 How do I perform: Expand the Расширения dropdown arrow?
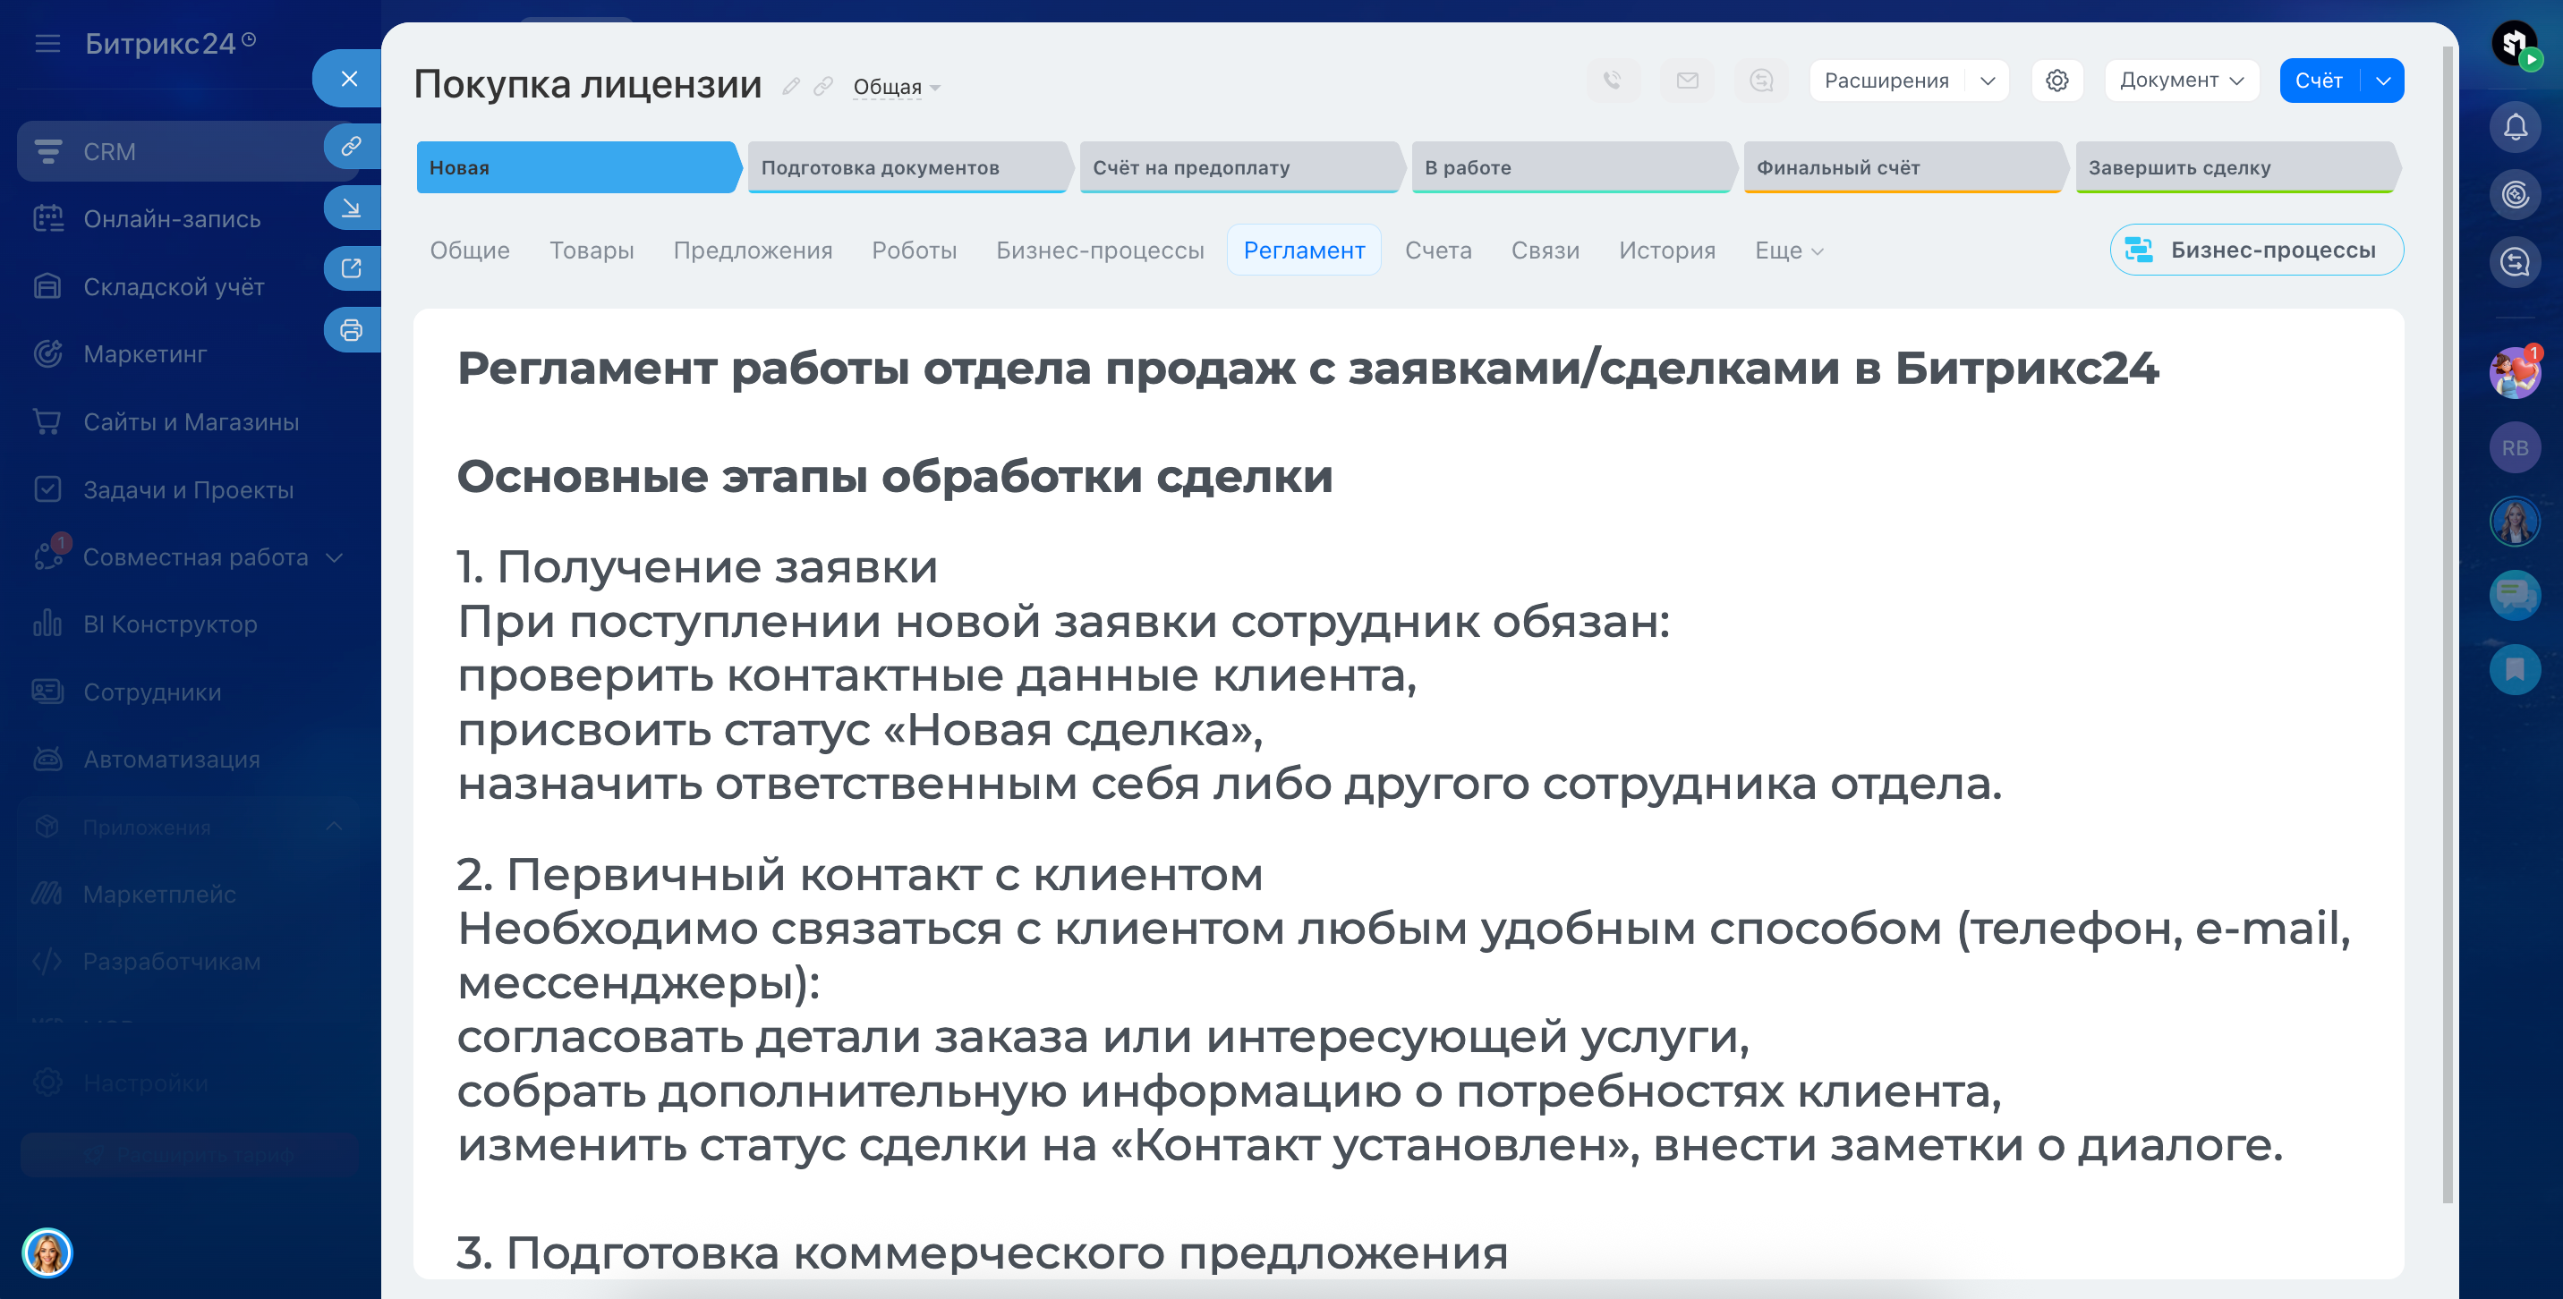coord(1987,81)
